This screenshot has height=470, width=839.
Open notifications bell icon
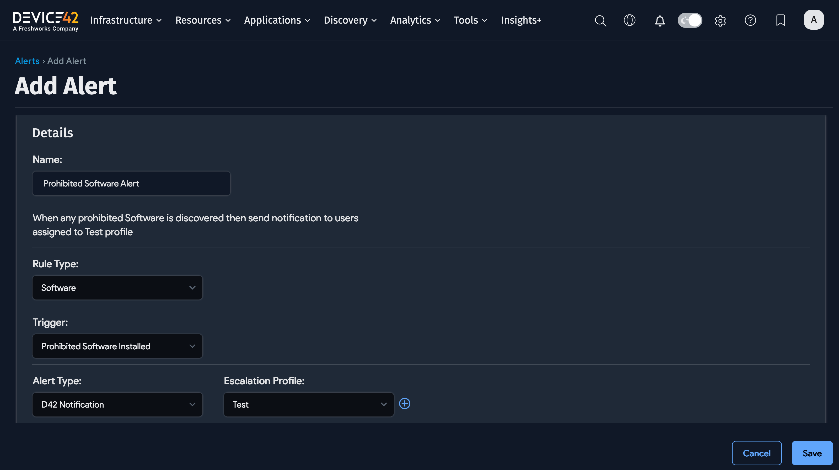(660, 20)
